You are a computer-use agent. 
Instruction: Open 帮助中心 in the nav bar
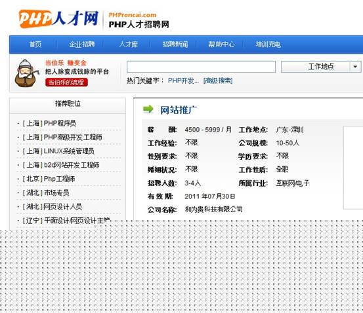point(222,44)
